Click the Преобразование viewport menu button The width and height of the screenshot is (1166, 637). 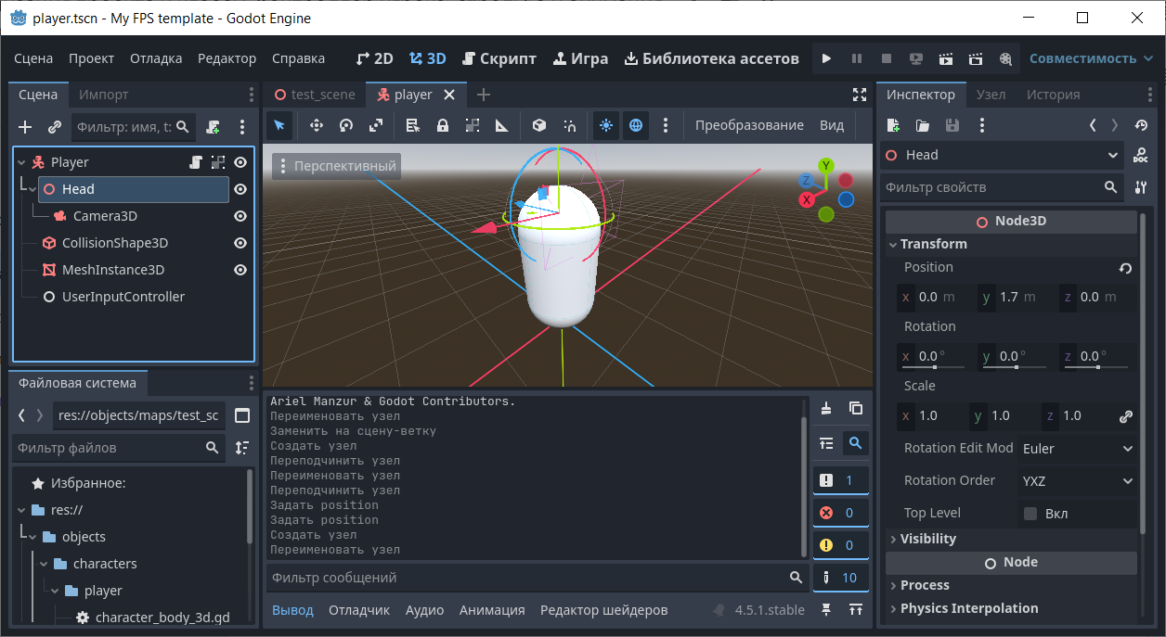[748, 125]
